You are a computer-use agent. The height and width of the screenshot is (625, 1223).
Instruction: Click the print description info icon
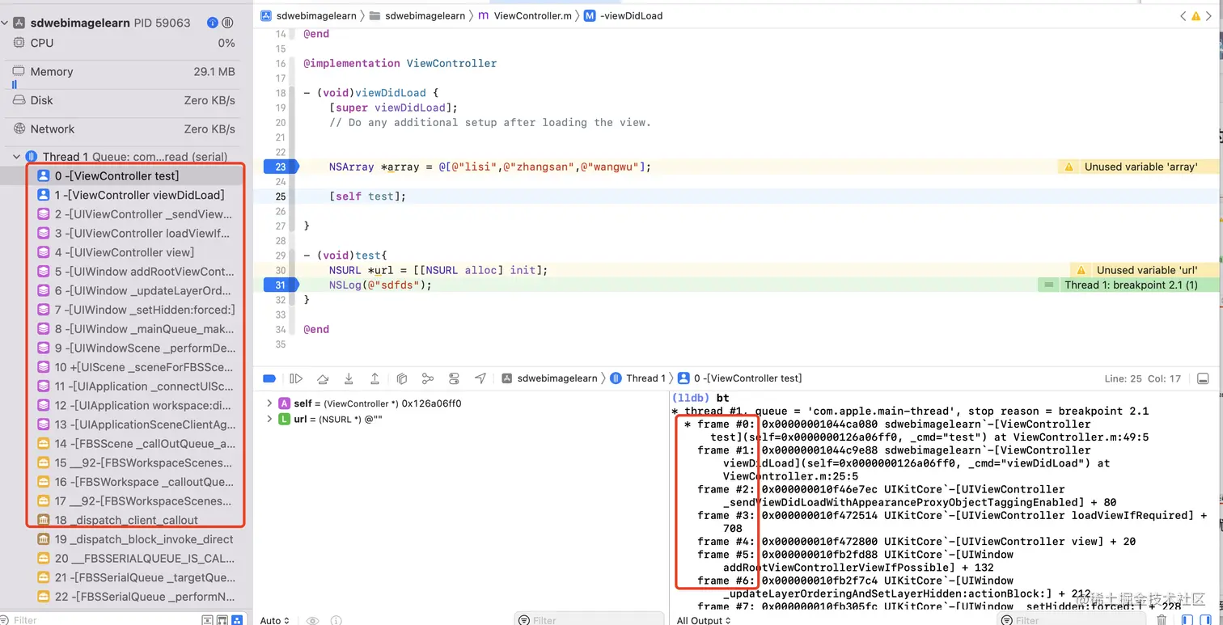(336, 620)
